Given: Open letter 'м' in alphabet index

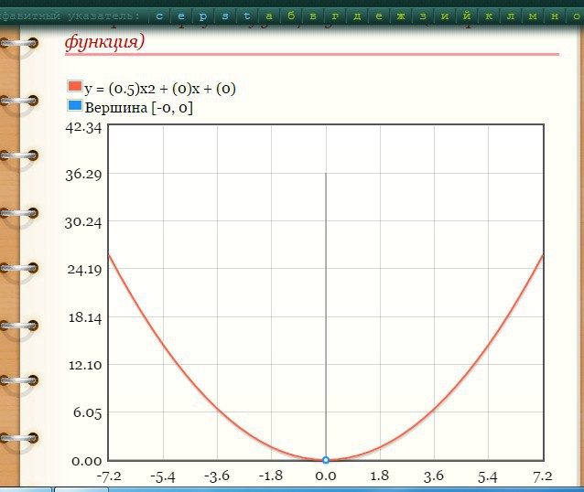Looking at the screenshot, I should 533,16.
